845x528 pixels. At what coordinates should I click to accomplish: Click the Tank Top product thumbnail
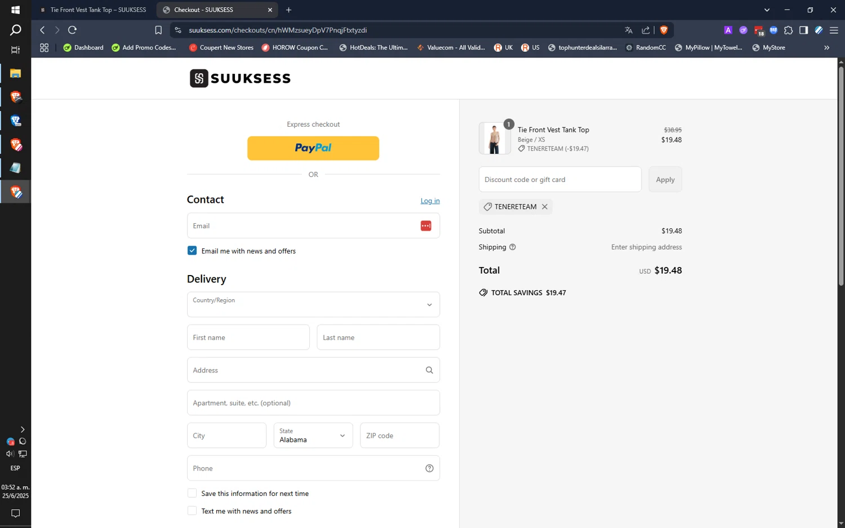coord(495,138)
